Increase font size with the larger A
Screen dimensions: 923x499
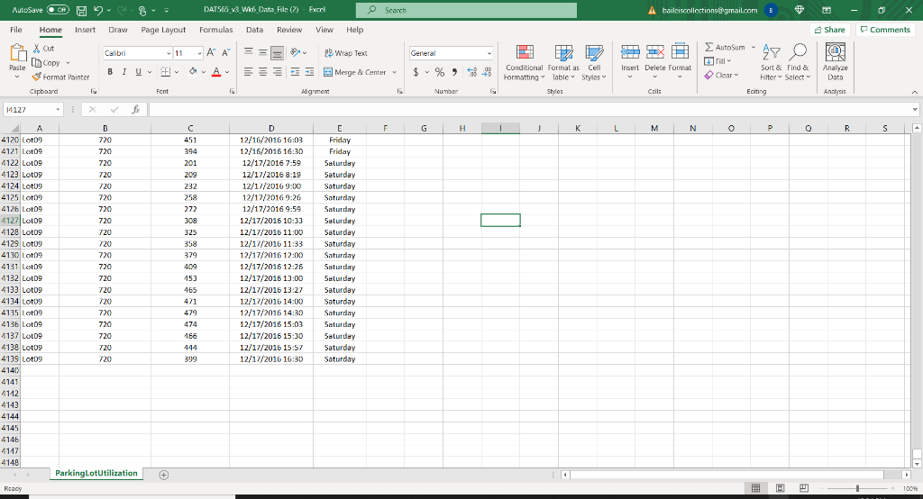pyautogui.click(x=211, y=53)
